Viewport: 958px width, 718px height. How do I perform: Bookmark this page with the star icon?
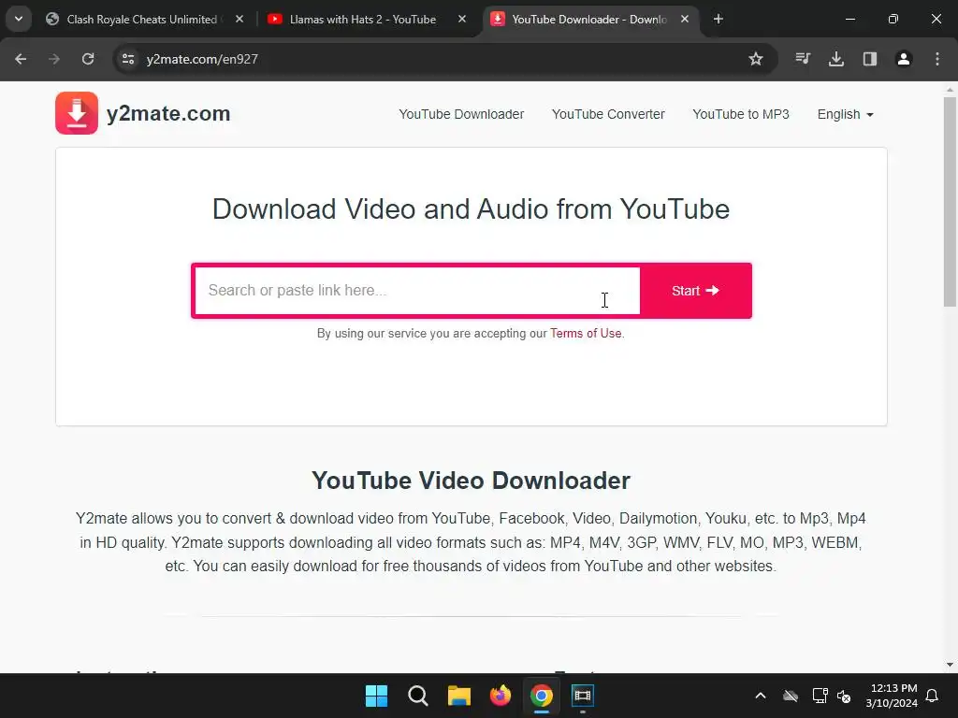coord(756,59)
